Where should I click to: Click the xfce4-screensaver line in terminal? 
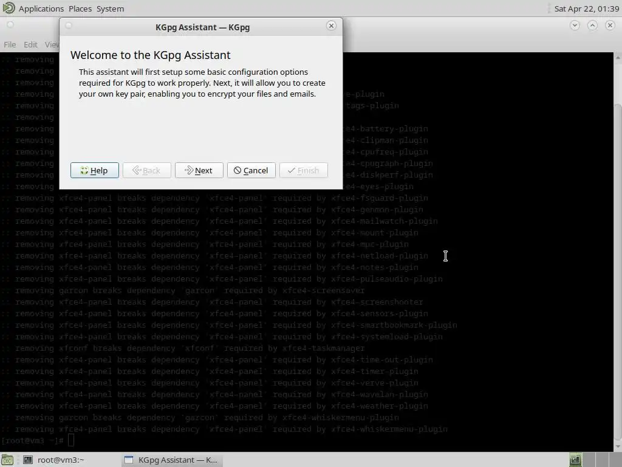[182, 290]
